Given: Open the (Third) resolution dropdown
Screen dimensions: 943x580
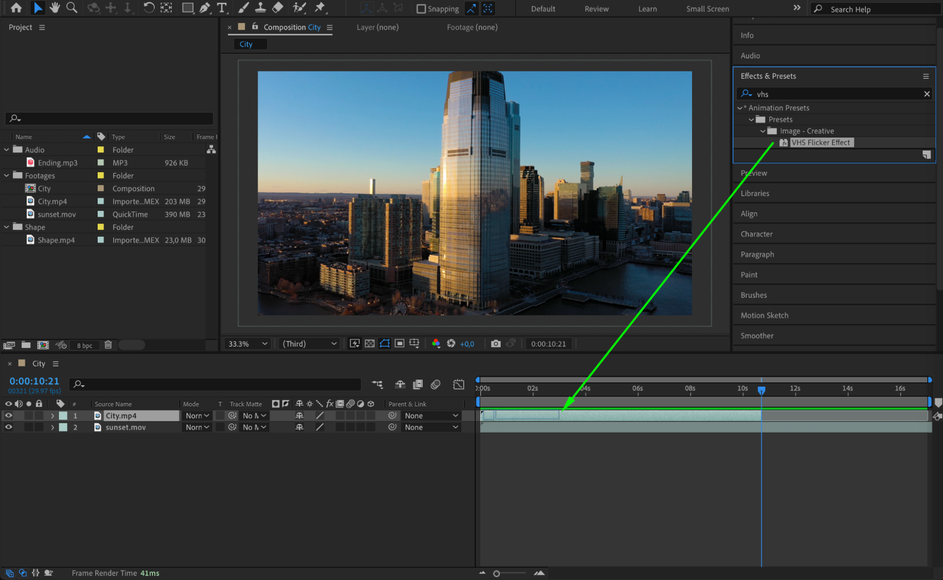Looking at the screenshot, I should (309, 344).
